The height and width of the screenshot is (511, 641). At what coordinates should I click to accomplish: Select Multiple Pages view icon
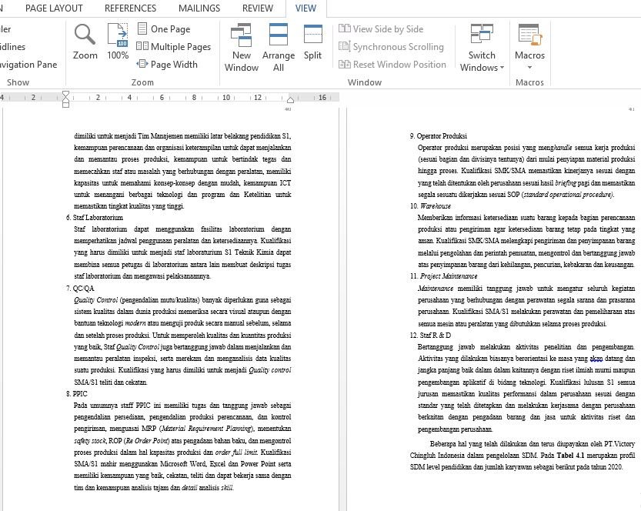pyautogui.click(x=142, y=46)
